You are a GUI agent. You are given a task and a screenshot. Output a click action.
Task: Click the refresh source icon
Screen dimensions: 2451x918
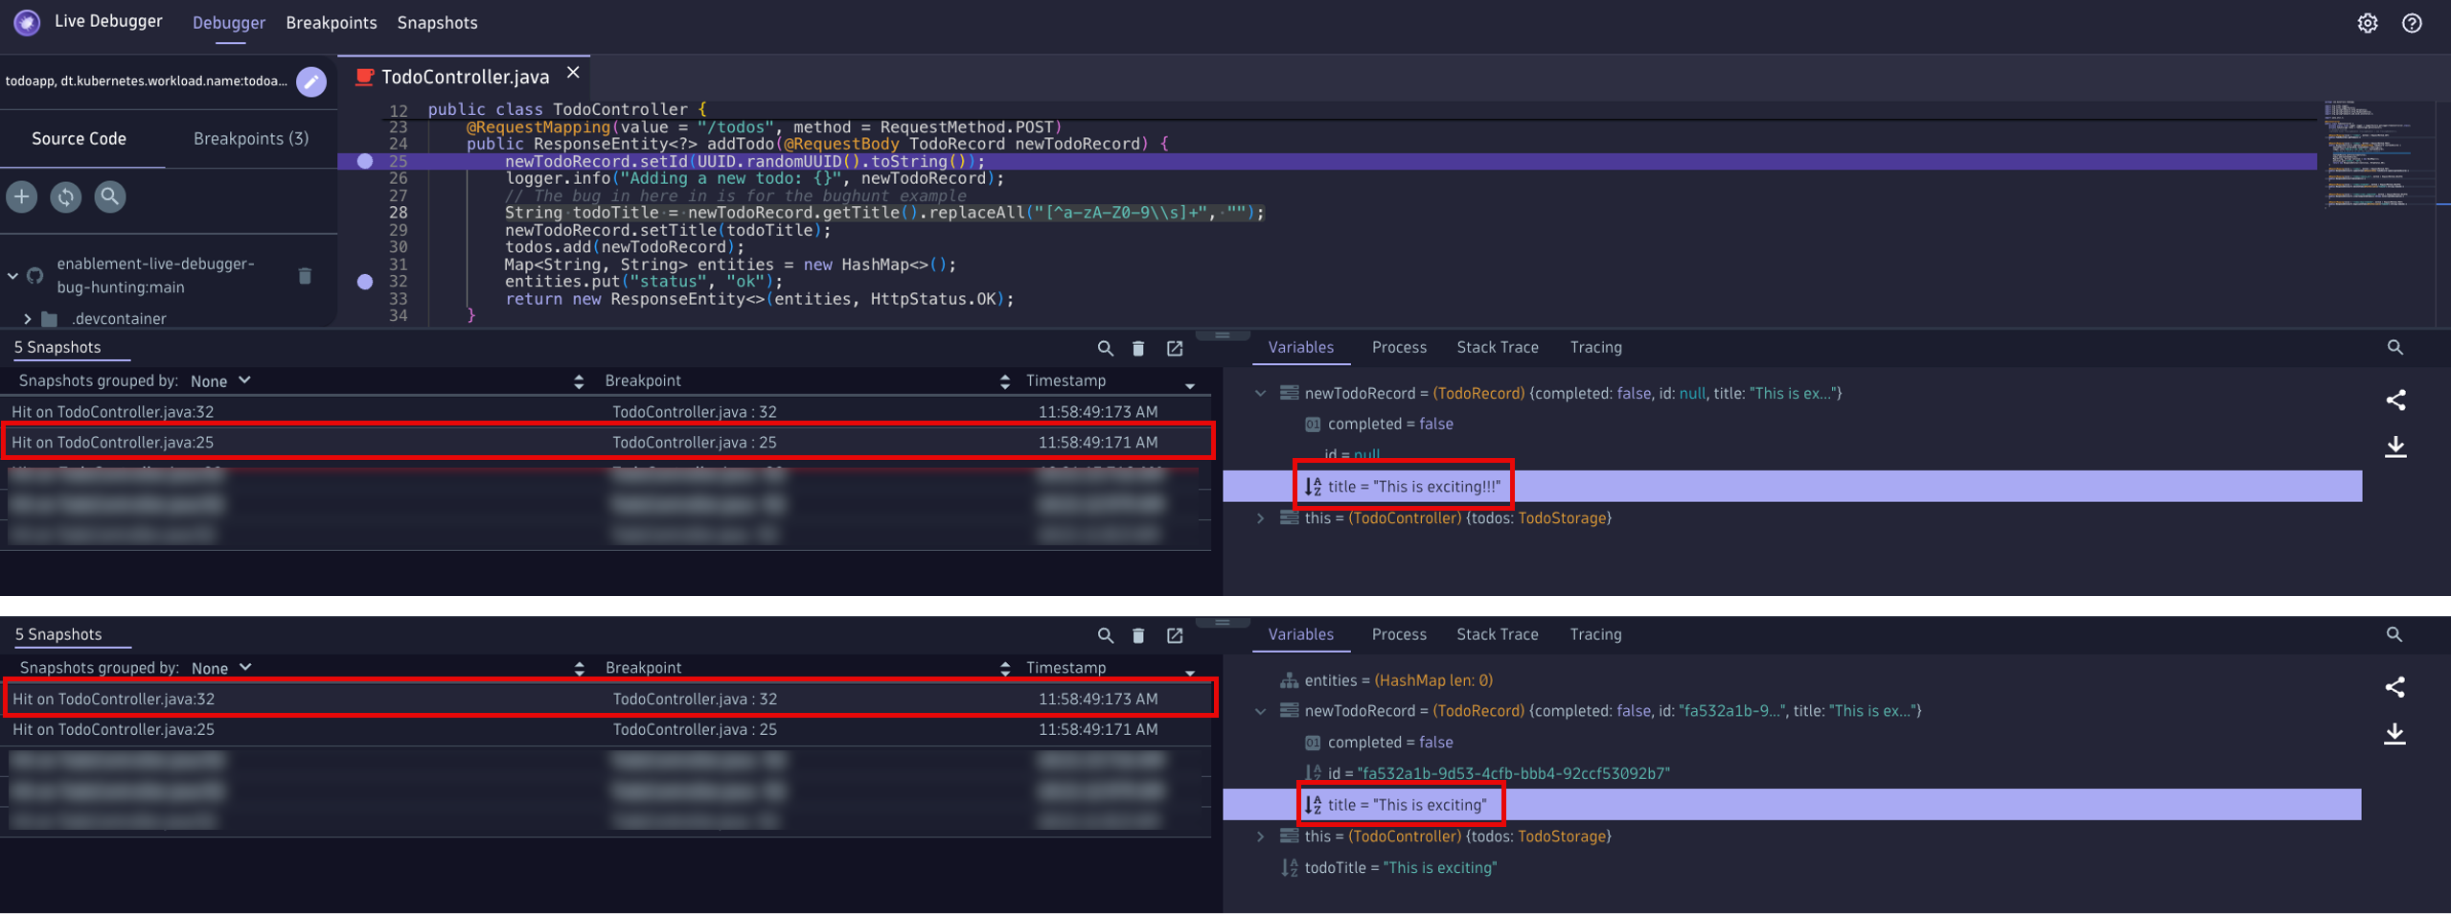point(66,197)
